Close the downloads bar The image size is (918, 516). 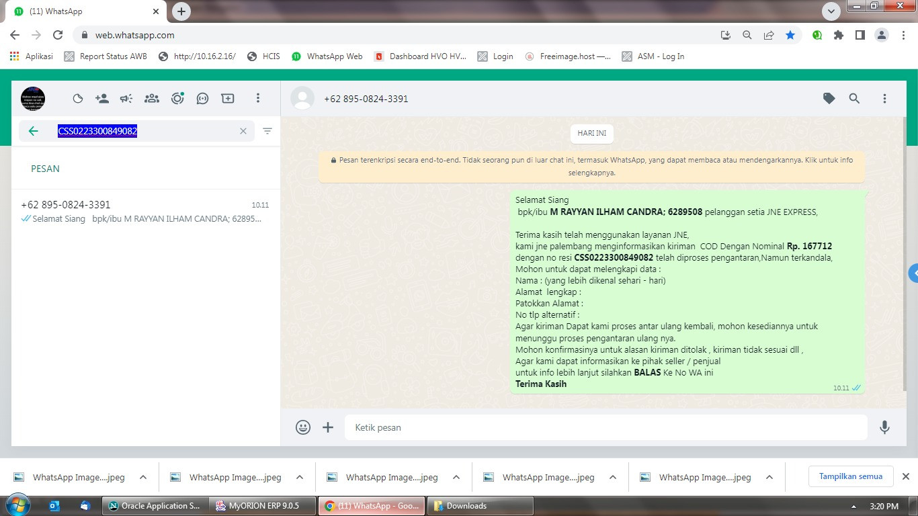(906, 476)
